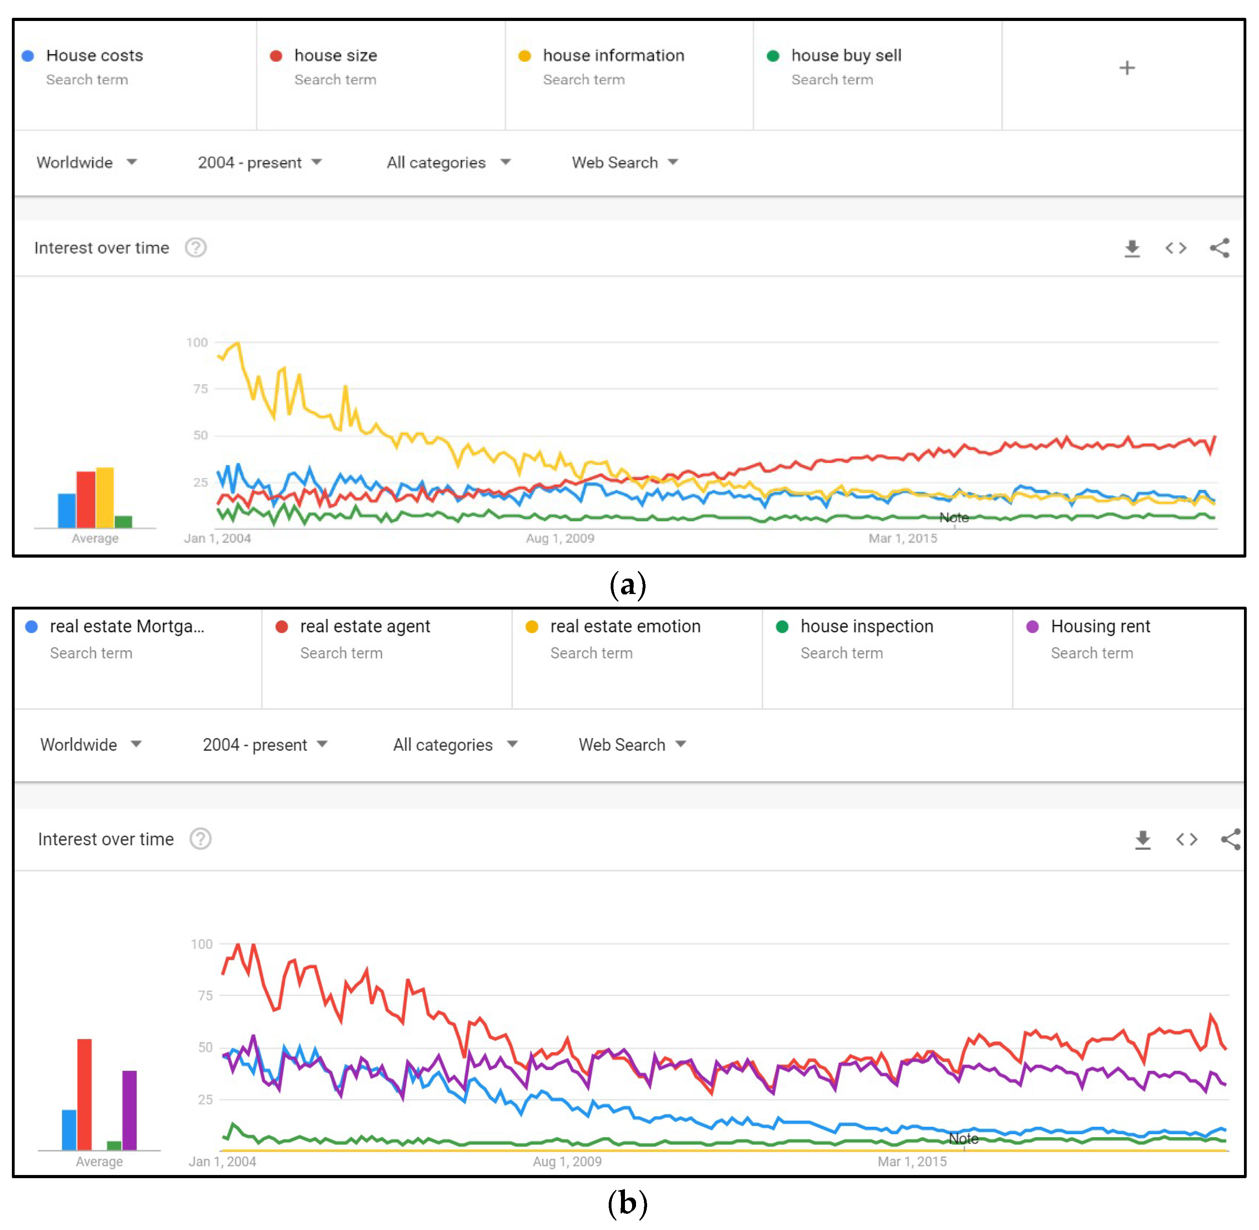The image size is (1259, 1230).
Task: Open bottom Web Search type dropdown
Action: pyautogui.click(x=632, y=745)
